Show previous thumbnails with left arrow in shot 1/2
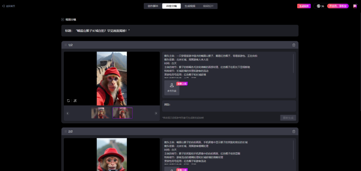 [x=68, y=113]
